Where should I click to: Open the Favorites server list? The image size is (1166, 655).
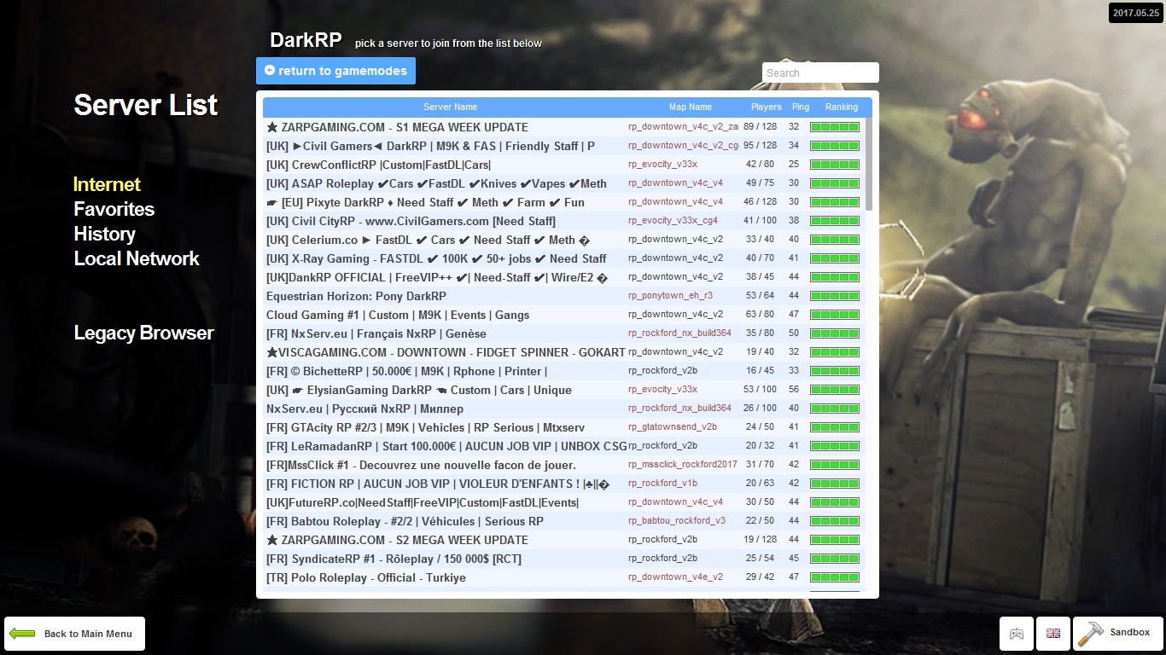point(114,209)
